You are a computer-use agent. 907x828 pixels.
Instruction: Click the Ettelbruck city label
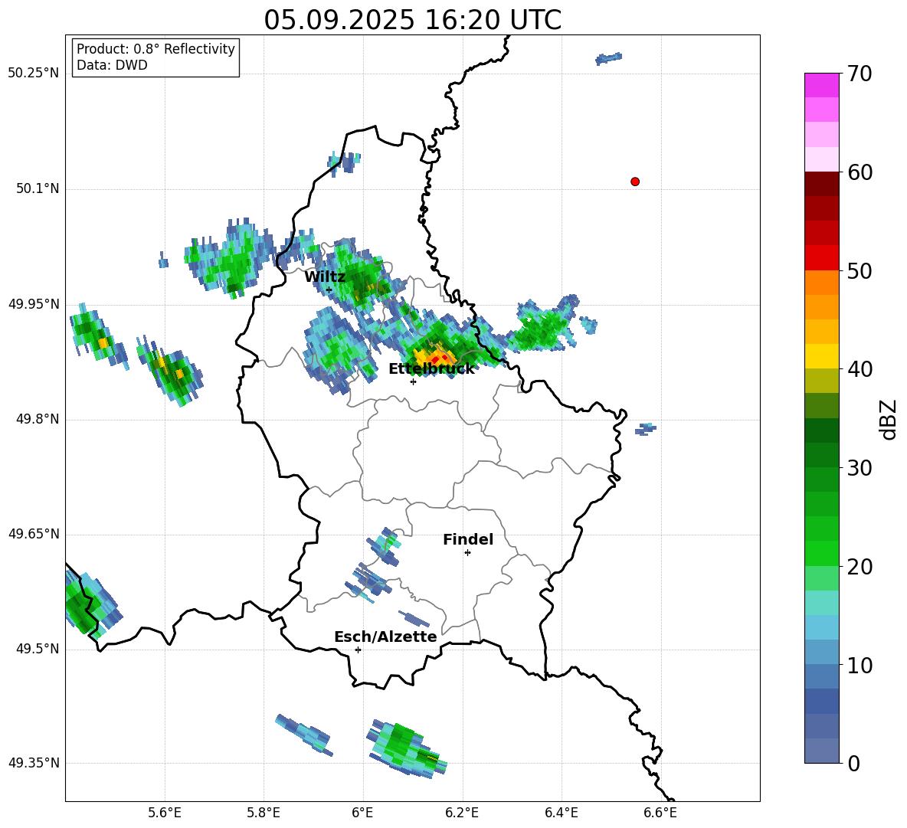431,369
